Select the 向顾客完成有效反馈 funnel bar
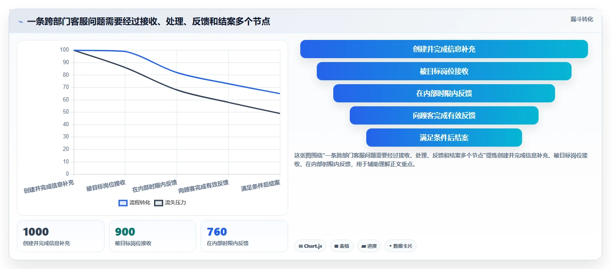This screenshot has height=269, width=611. (x=444, y=115)
